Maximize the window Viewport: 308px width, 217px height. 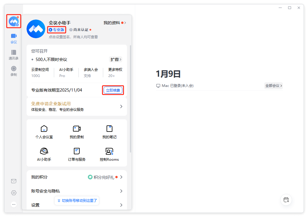290,8
